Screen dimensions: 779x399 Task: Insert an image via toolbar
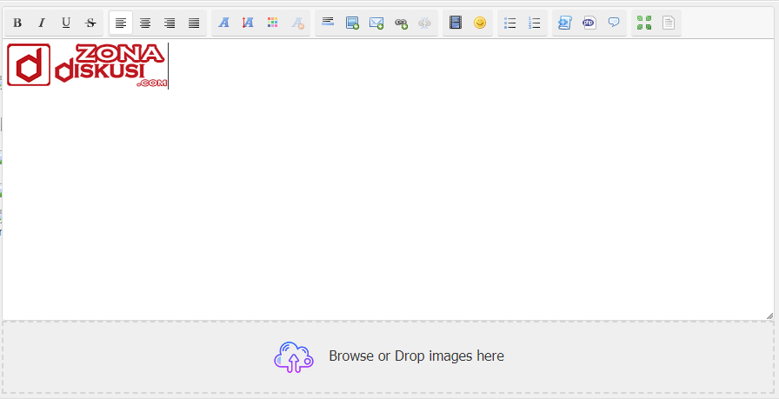click(352, 23)
